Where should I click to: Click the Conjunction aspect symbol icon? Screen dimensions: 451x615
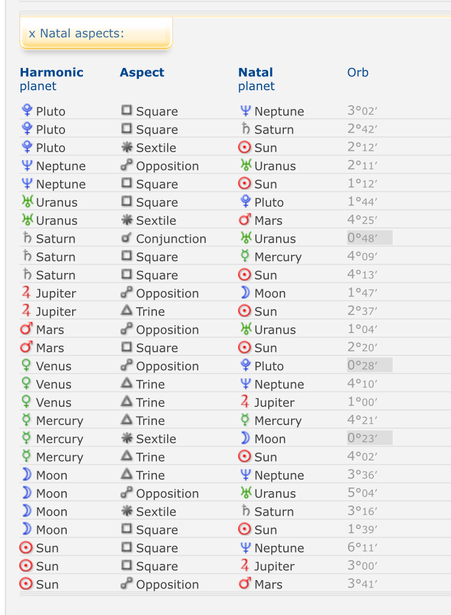tap(126, 239)
